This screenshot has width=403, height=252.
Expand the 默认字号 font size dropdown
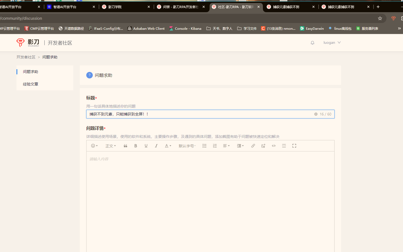coord(187,146)
